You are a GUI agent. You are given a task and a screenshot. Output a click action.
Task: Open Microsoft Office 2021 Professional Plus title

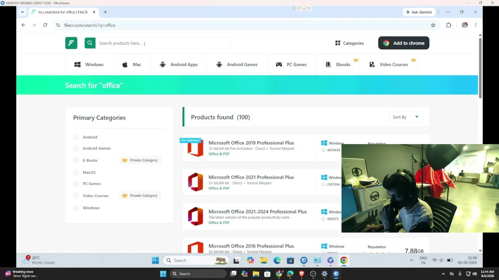pos(251,177)
